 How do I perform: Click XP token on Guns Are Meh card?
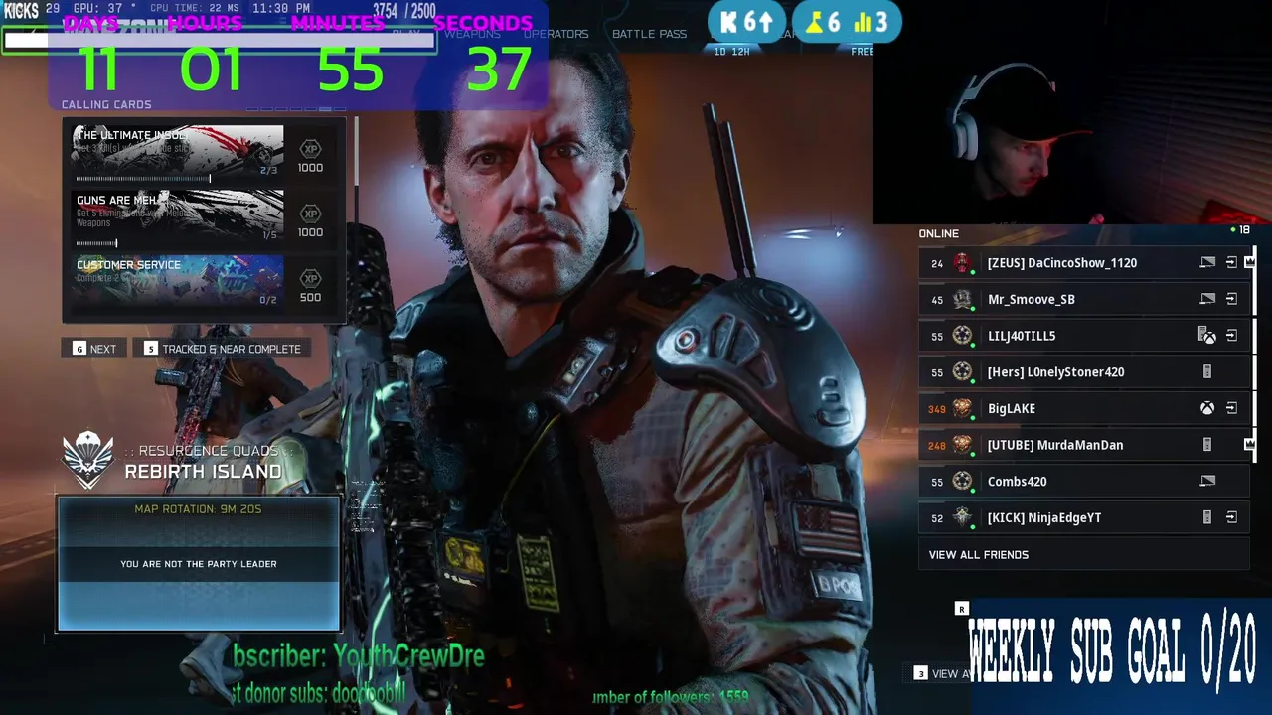pos(310,214)
